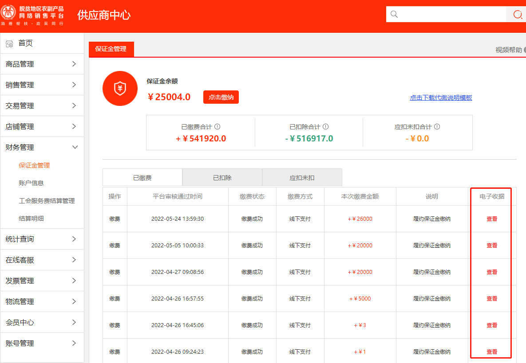526x363 pixels.
Task: View receipt for 2022-04-26 16:45:06 payment
Action: tap(492, 325)
